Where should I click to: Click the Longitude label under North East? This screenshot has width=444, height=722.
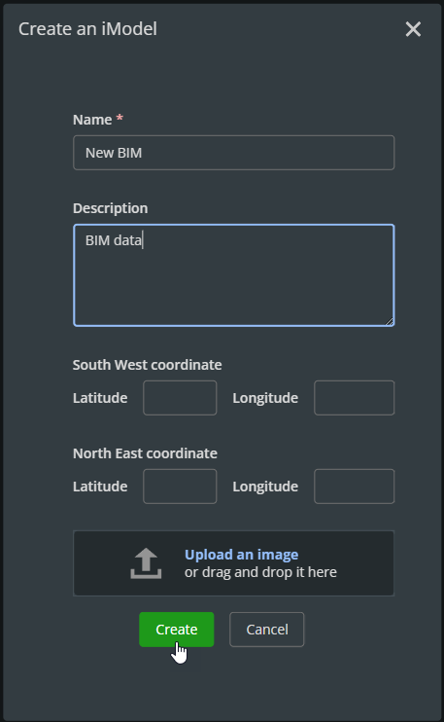[265, 487]
